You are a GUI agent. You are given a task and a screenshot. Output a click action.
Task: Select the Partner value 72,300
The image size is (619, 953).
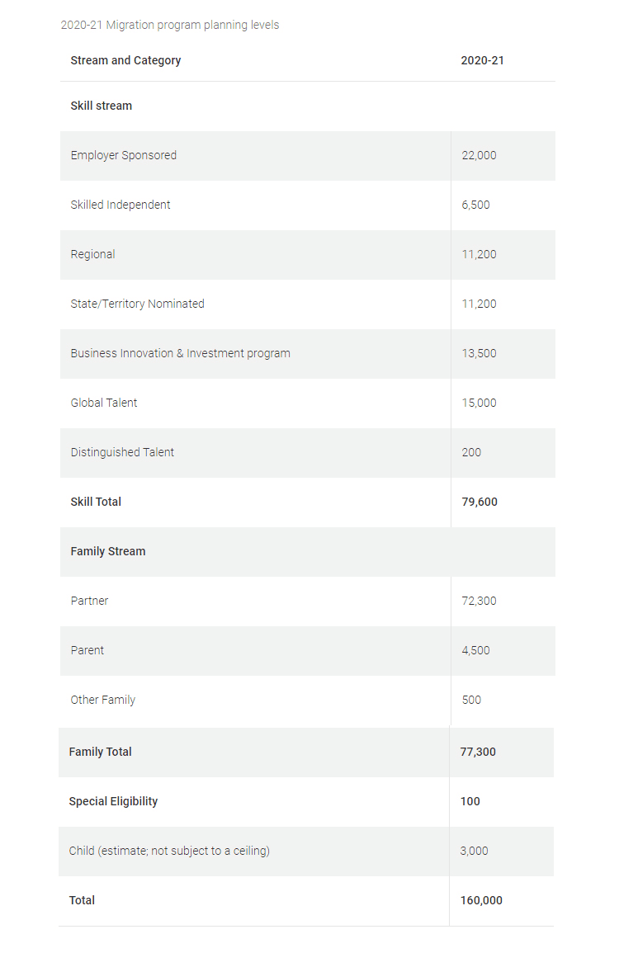479,601
